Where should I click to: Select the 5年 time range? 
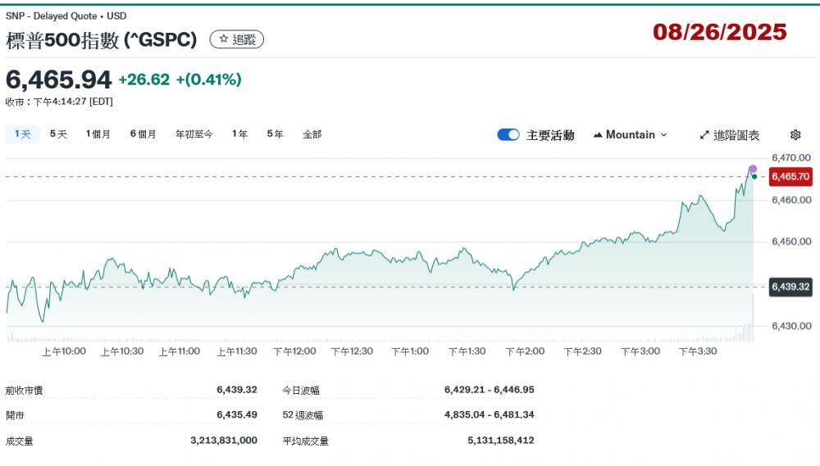point(275,134)
